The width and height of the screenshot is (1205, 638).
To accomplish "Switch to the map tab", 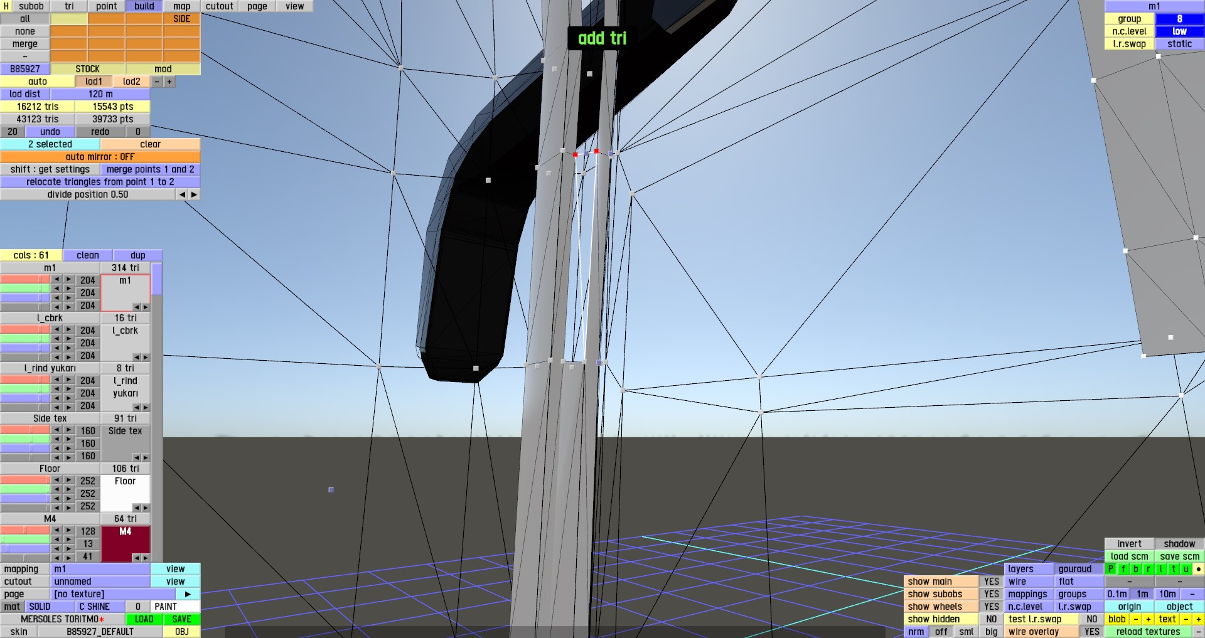I will (182, 6).
